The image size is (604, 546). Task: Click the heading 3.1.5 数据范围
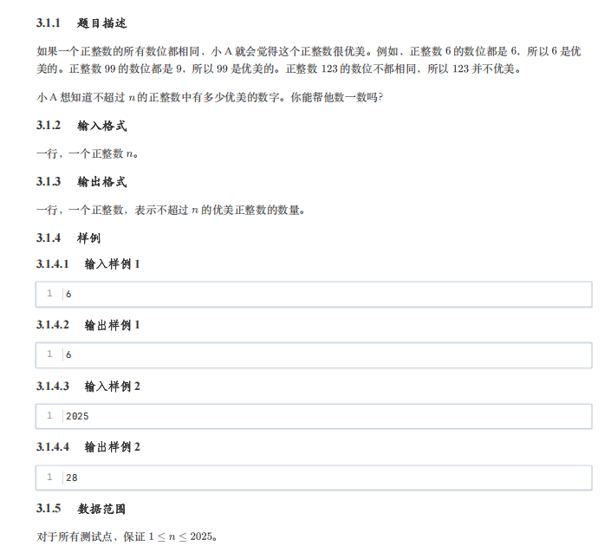(81, 509)
